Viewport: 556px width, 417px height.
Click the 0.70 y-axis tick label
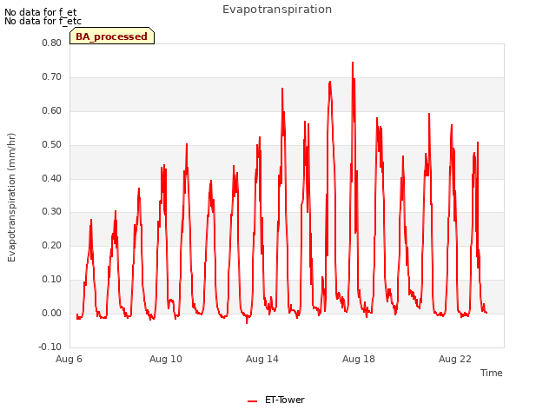pyautogui.click(x=51, y=76)
